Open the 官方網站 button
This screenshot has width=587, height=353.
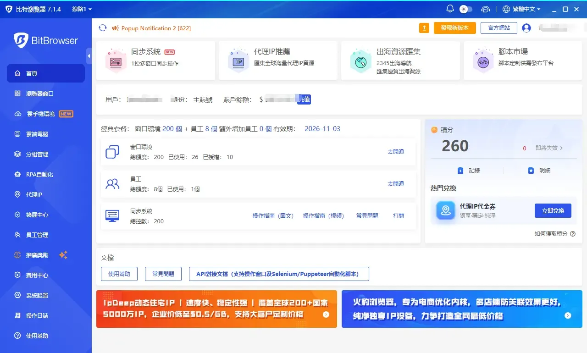pos(499,28)
